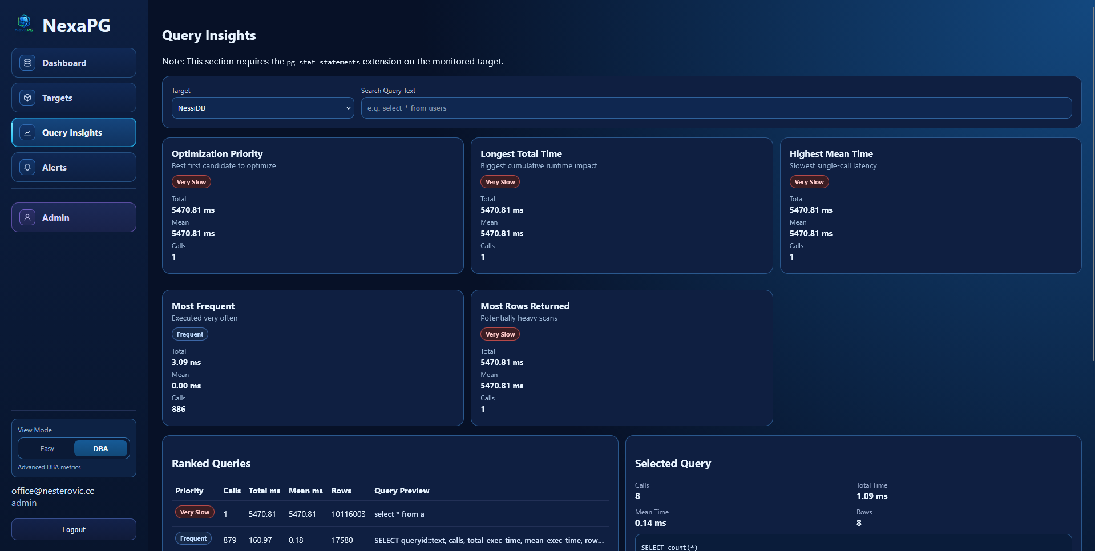Click the Target dropdown chevron arrow

click(348, 108)
